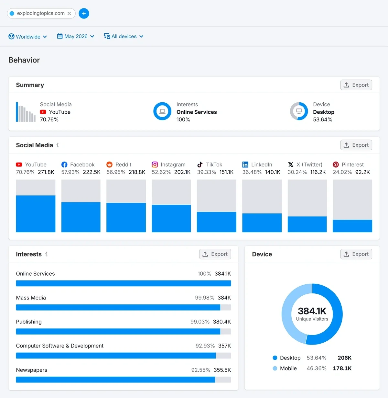Click the X (Twitter) bar in the chart
The image size is (388, 398).
click(307, 224)
